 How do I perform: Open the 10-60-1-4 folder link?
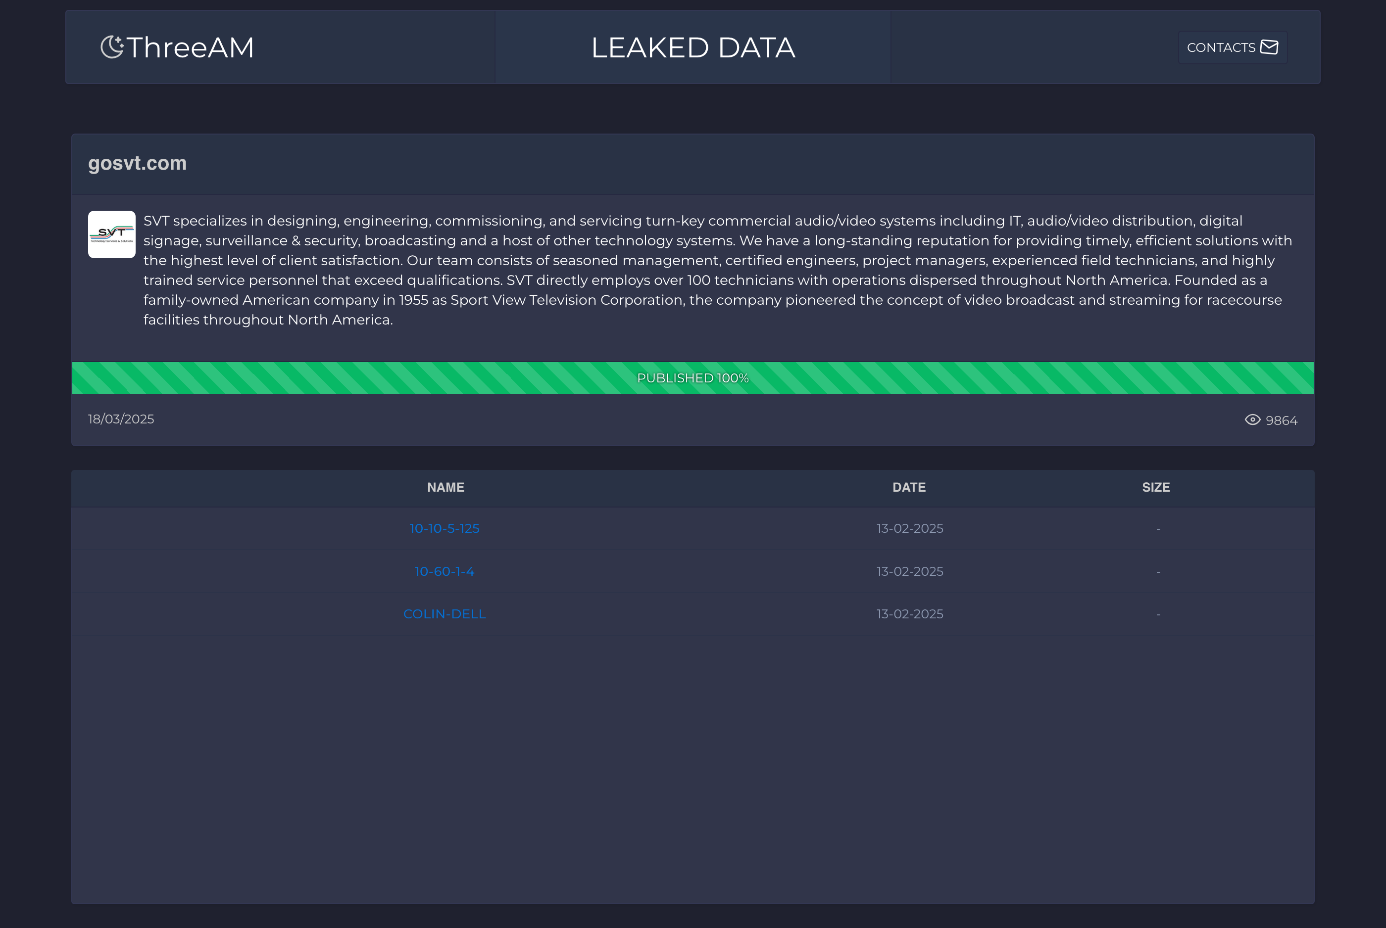click(x=445, y=571)
